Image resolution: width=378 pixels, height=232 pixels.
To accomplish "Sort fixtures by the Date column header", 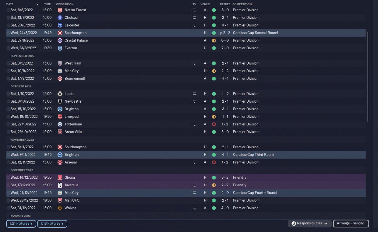I will click(10, 4).
